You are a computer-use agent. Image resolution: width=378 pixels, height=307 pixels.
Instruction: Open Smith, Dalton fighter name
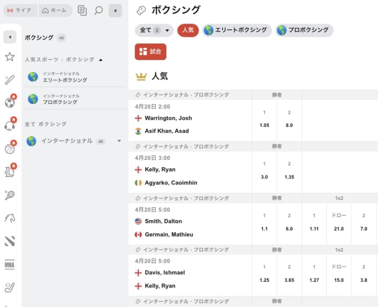[x=163, y=221]
